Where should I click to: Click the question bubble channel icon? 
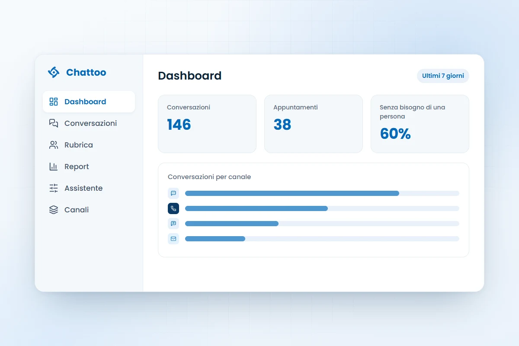tap(173, 224)
